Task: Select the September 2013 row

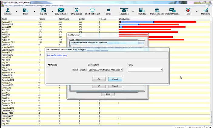Action: pos(106,103)
